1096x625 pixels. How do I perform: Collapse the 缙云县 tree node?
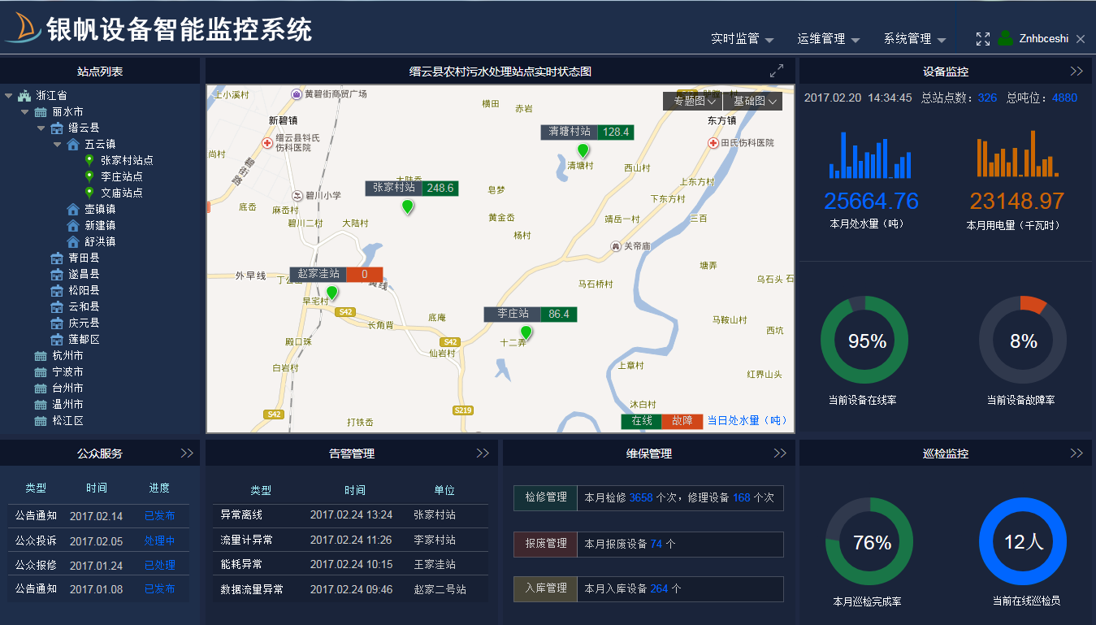pos(41,128)
